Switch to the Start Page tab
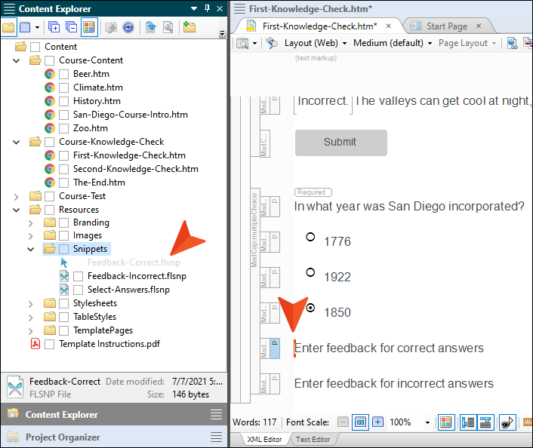 [447, 26]
